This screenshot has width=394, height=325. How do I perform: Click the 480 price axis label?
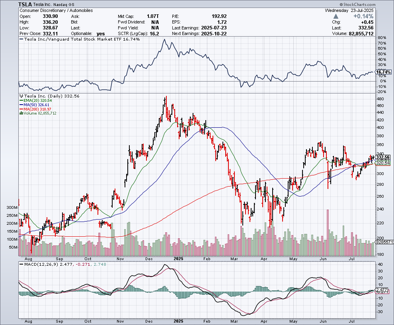(x=380, y=99)
